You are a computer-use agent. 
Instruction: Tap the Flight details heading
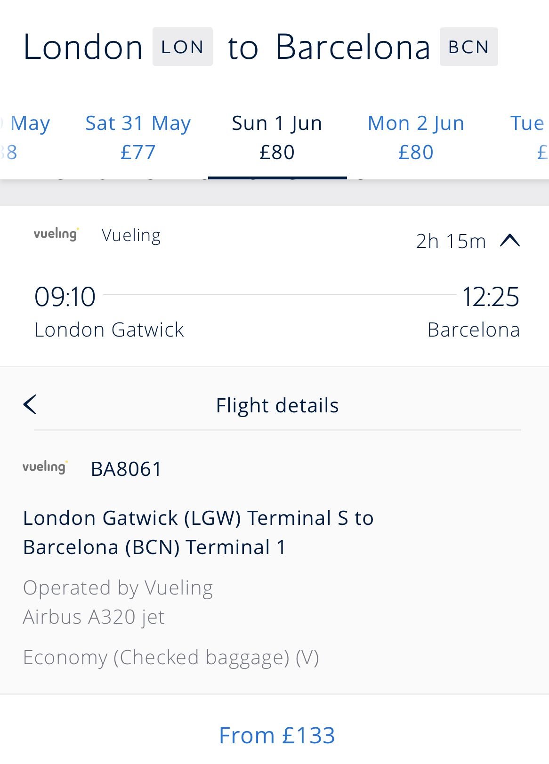[x=277, y=405]
